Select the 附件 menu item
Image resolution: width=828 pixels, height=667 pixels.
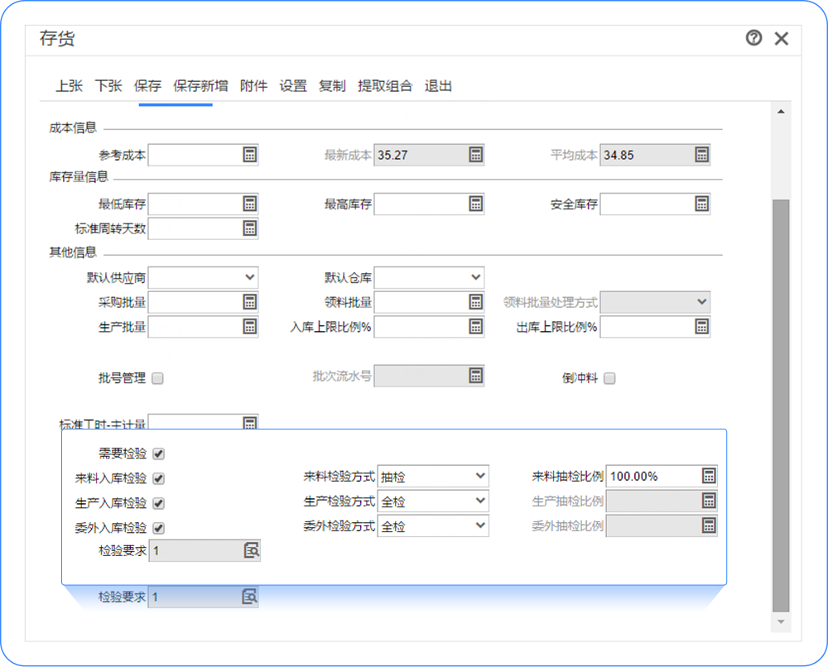[x=253, y=86]
